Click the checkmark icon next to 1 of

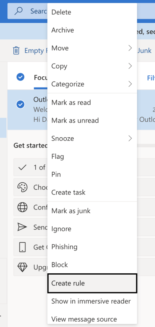click(x=22, y=167)
